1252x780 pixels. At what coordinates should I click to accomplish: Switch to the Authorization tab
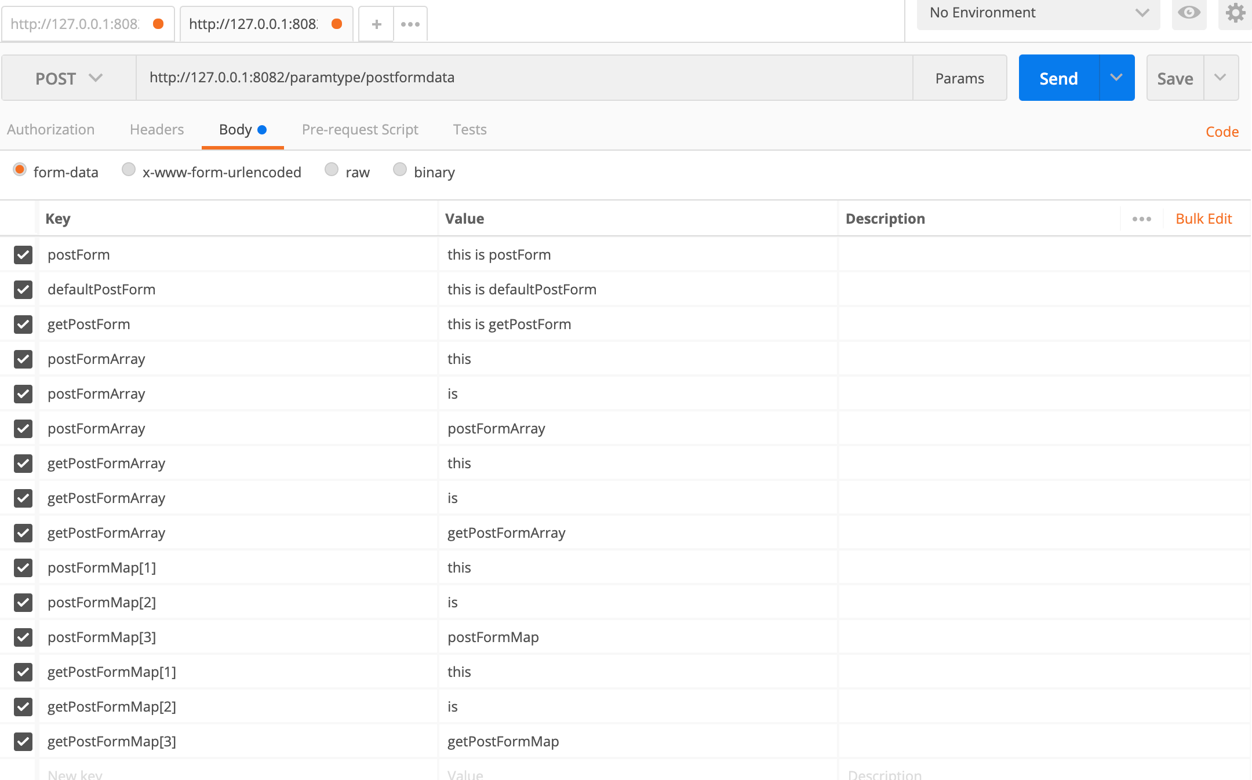click(50, 129)
